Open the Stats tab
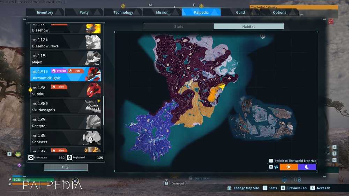This screenshot has height=196, width=349. (178, 26)
